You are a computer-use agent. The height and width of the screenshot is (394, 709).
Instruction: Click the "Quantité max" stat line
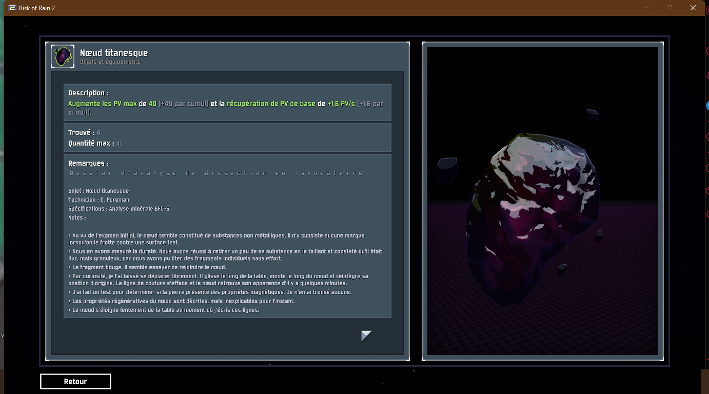(95, 143)
